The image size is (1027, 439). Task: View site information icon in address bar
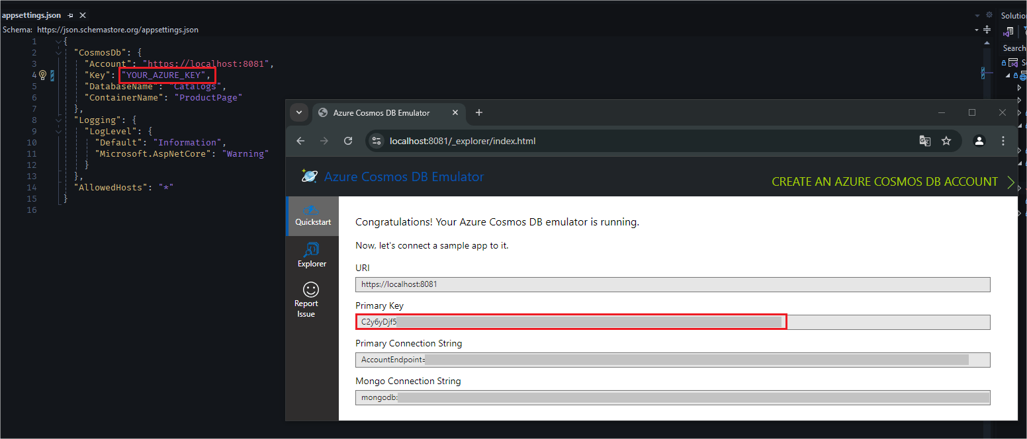coord(377,141)
